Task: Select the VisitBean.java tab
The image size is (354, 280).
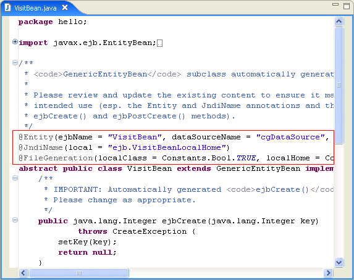Action: [x=35, y=8]
